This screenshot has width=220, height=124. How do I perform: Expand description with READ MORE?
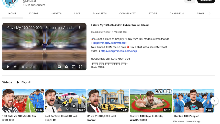98,67
